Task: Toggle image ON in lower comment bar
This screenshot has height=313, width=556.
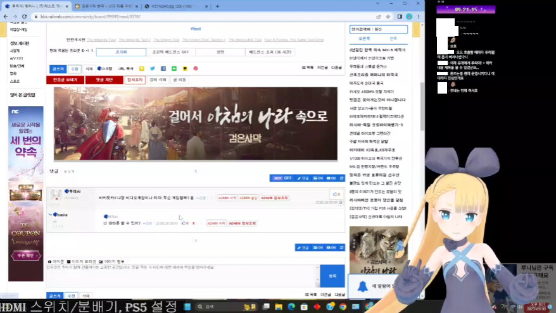Action: pos(318,247)
